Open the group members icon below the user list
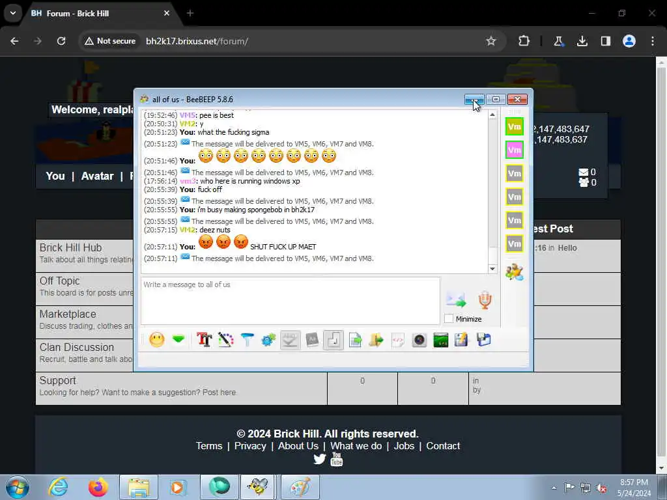This screenshot has width=667, height=500. pyautogui.click(x=515, y=271)
